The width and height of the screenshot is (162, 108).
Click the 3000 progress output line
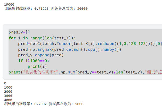[8, 96]
